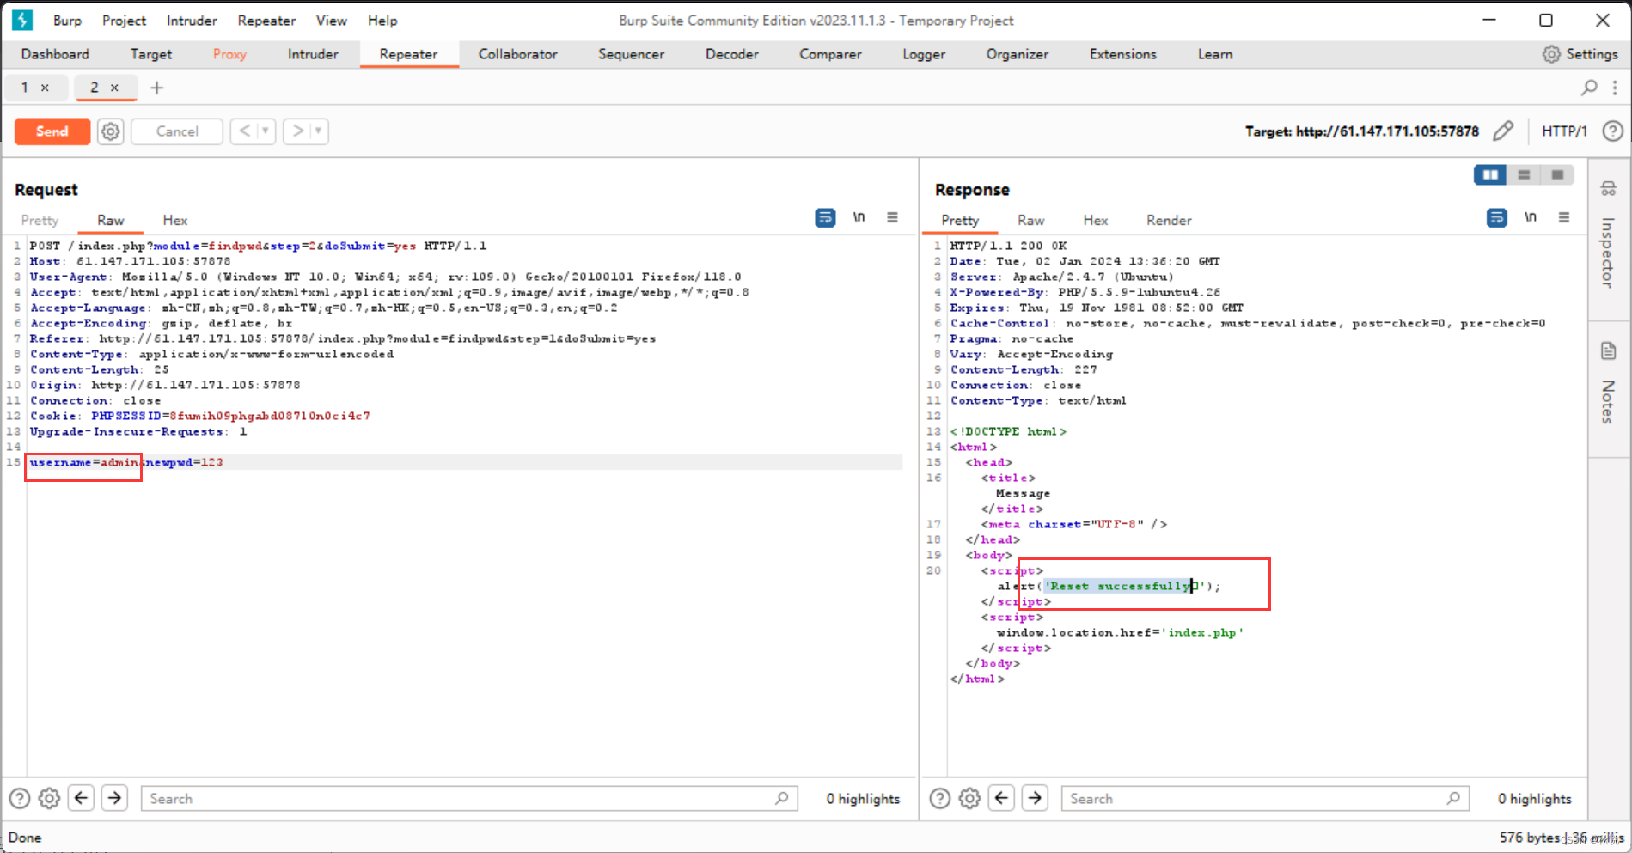Open the Burp menu
Viewport: 1632px width, 853px height.
tap(67, 21)
